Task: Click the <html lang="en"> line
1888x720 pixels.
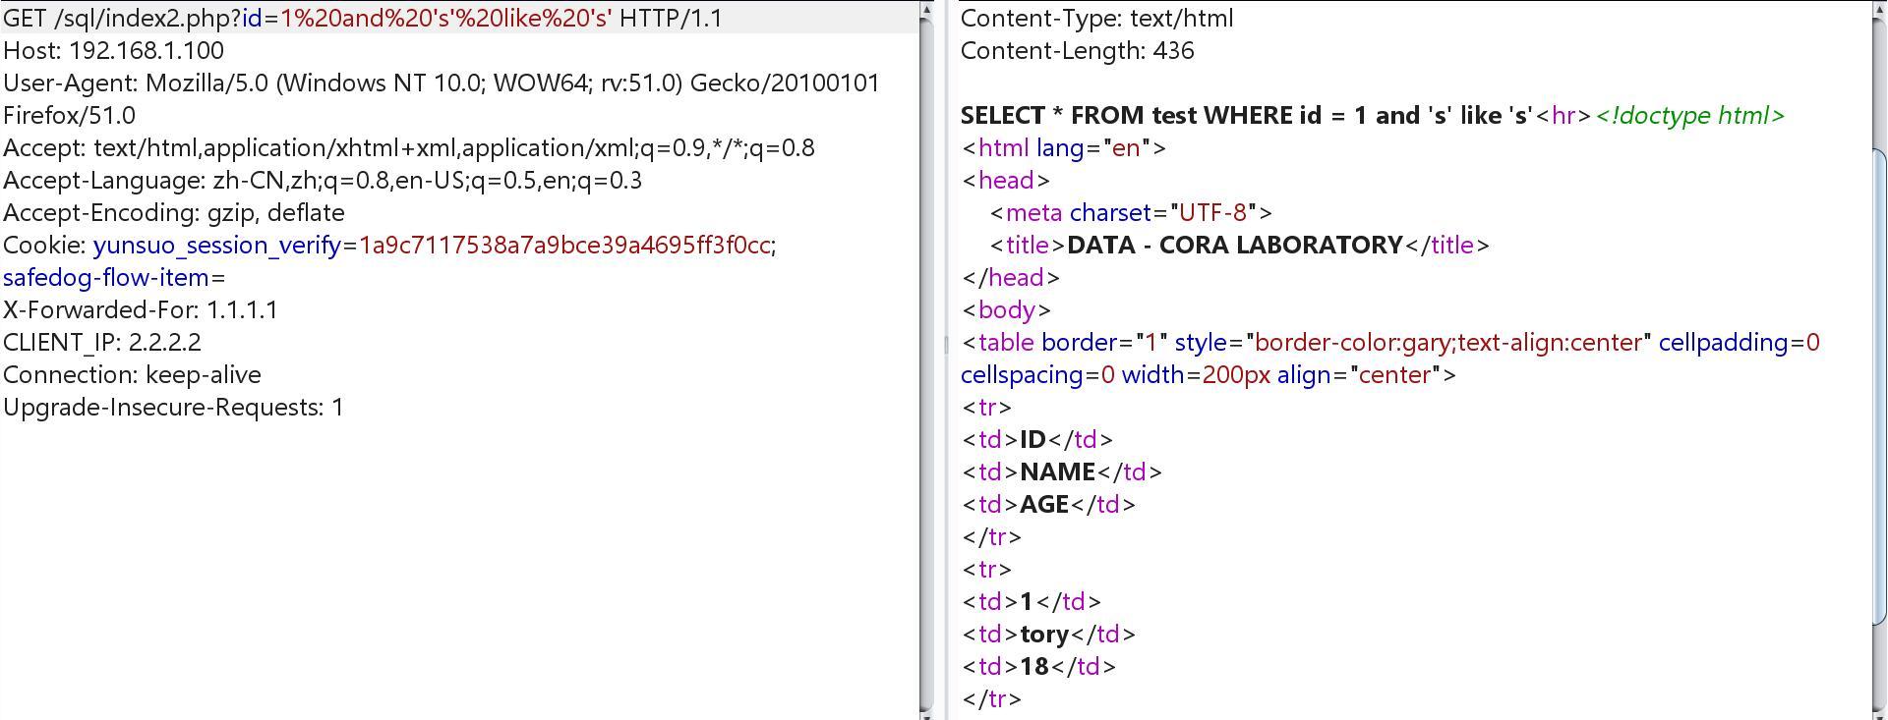Action: pos(1064,147)
